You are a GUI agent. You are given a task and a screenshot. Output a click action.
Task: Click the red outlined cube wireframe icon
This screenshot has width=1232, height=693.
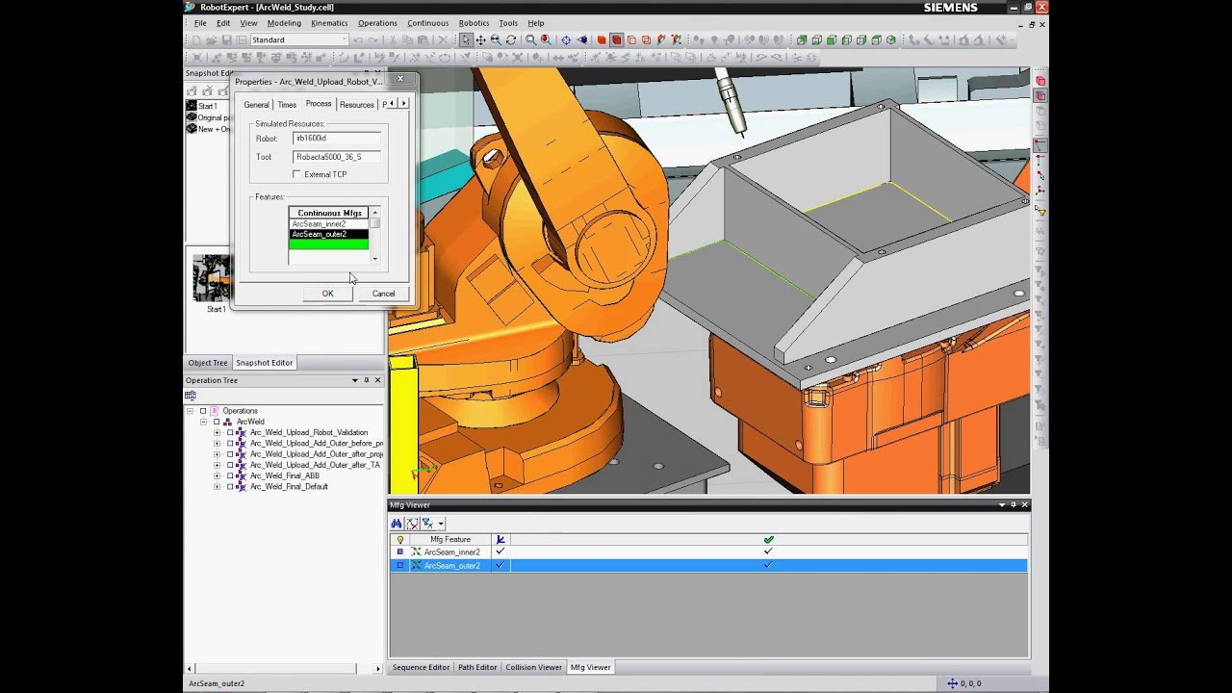631,39
